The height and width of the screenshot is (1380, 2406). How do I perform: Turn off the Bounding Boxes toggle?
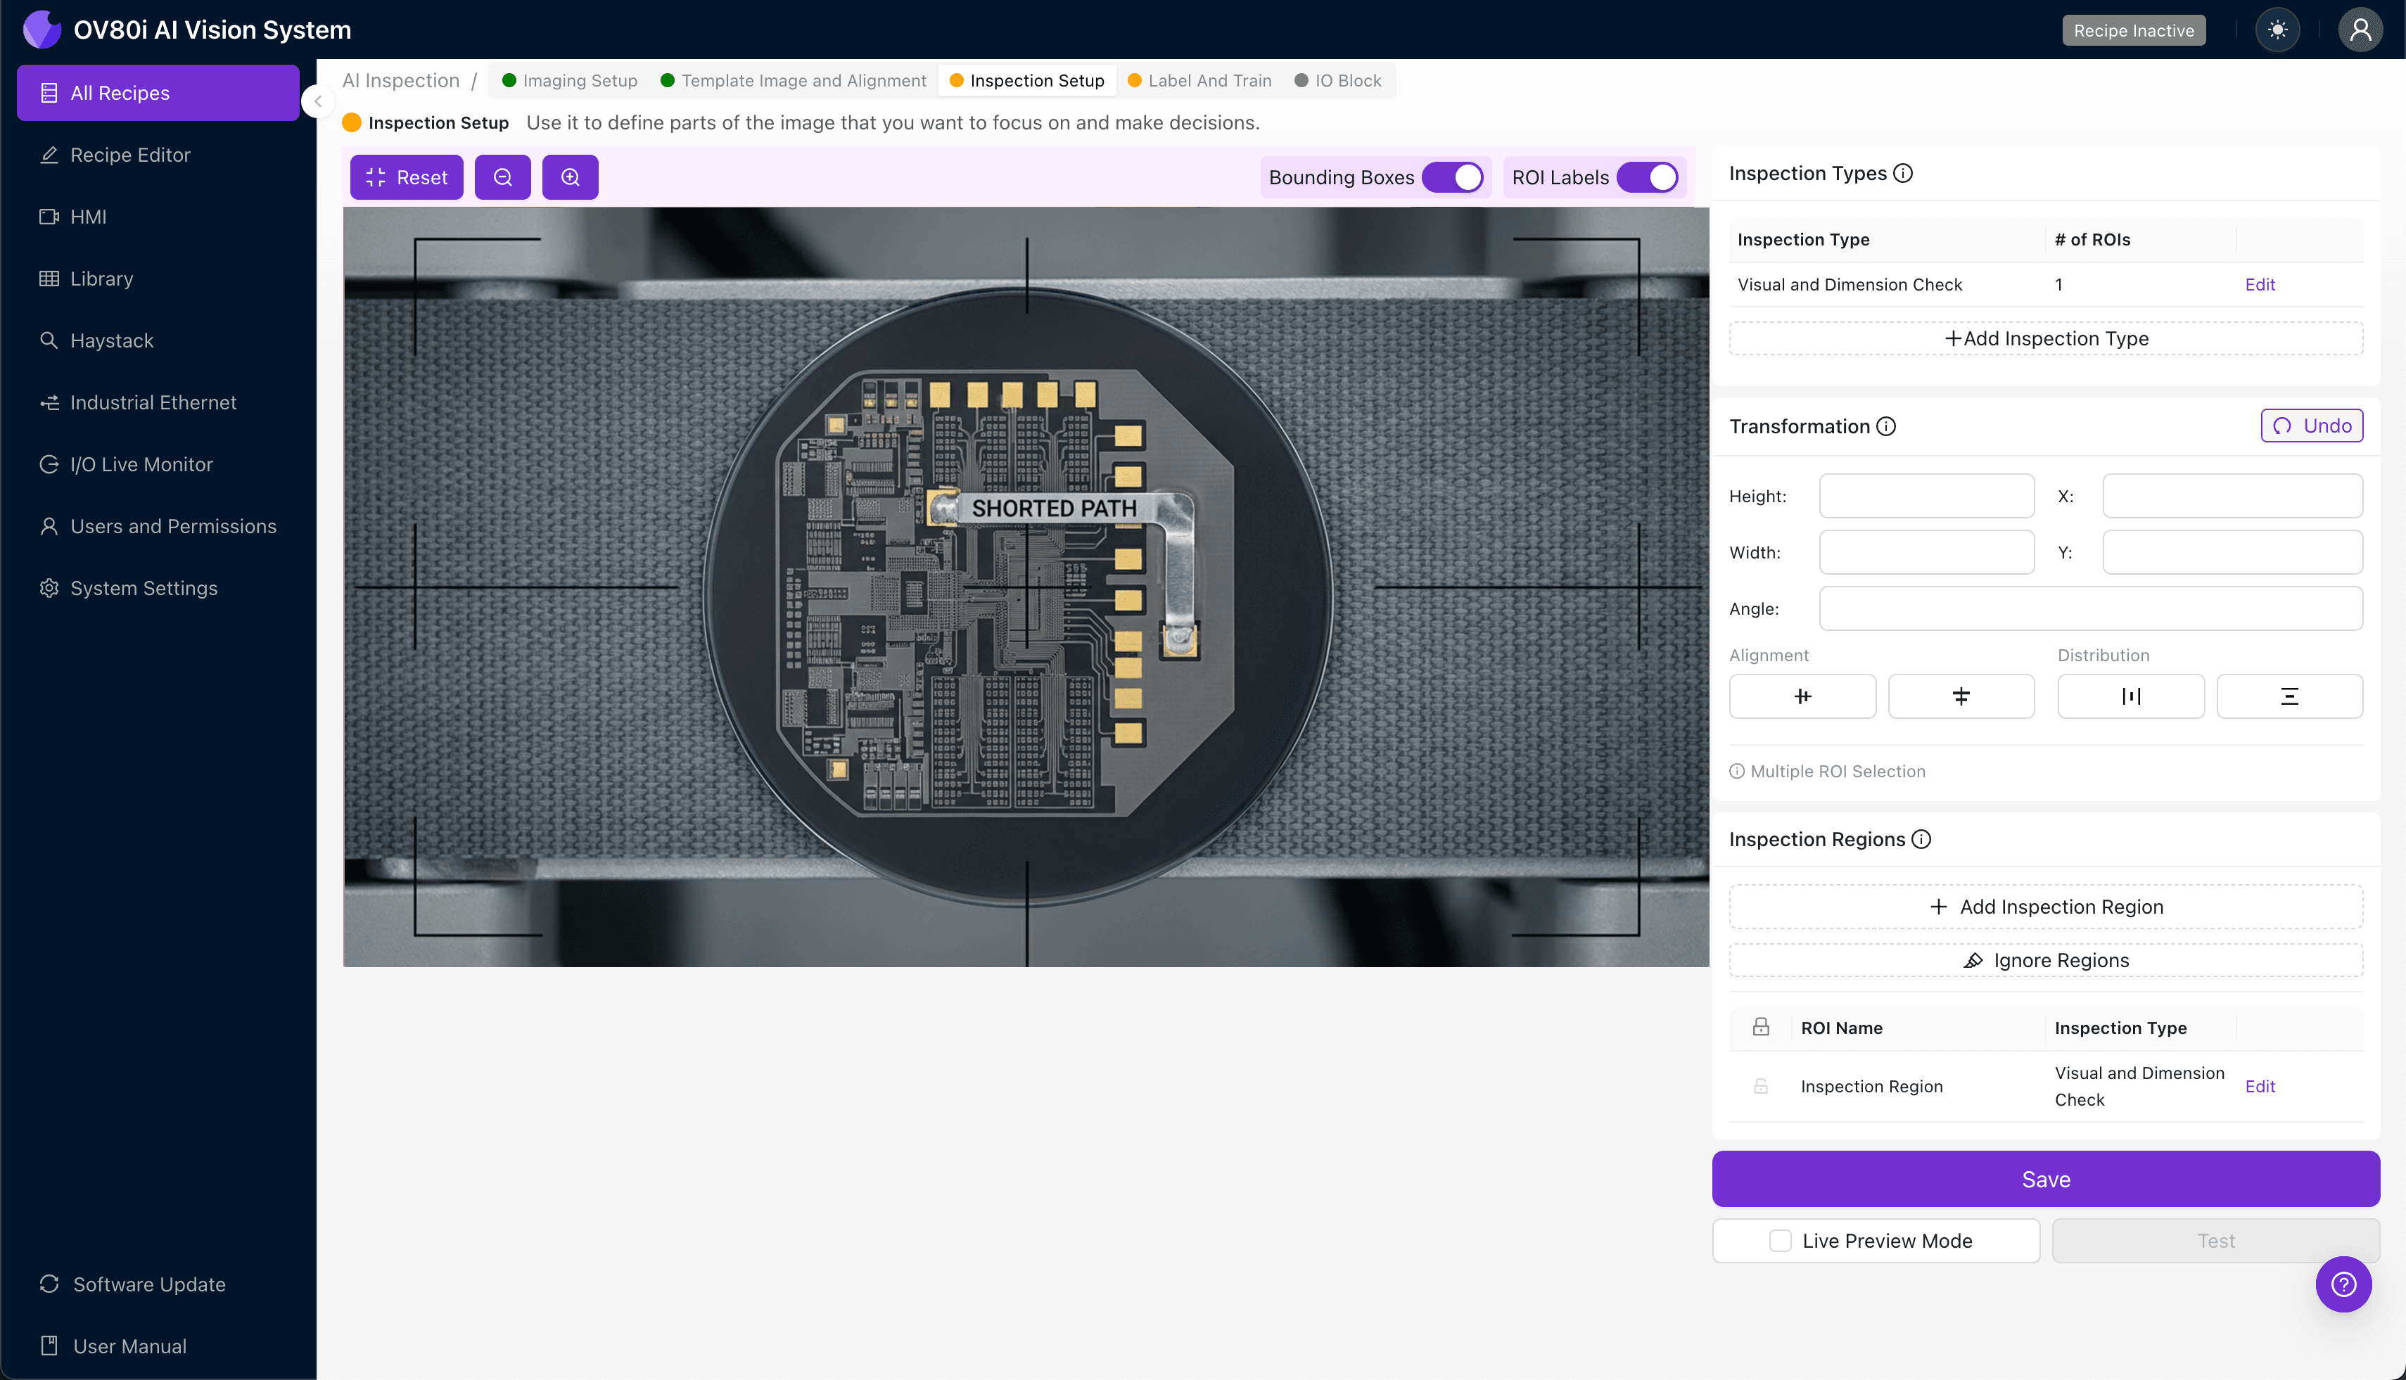(x=1452, y=177)
